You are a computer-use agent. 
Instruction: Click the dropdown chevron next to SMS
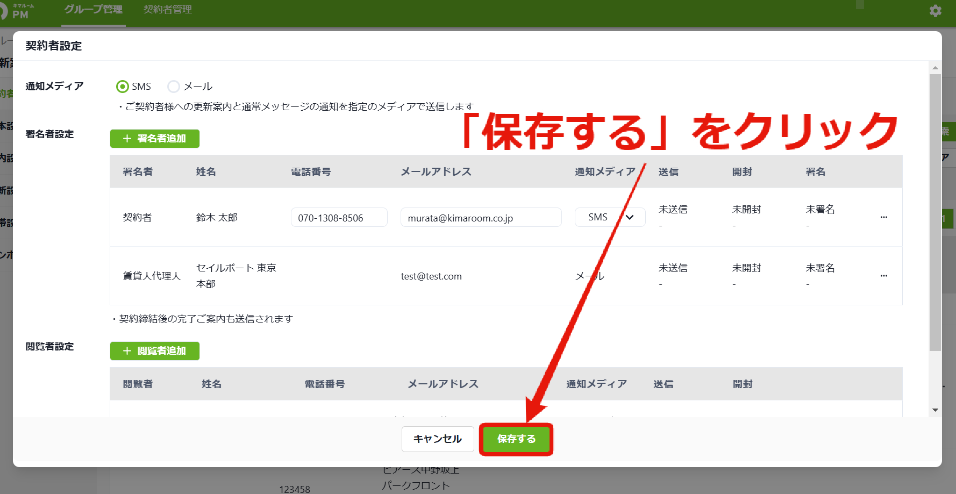[x=630, y=218]
